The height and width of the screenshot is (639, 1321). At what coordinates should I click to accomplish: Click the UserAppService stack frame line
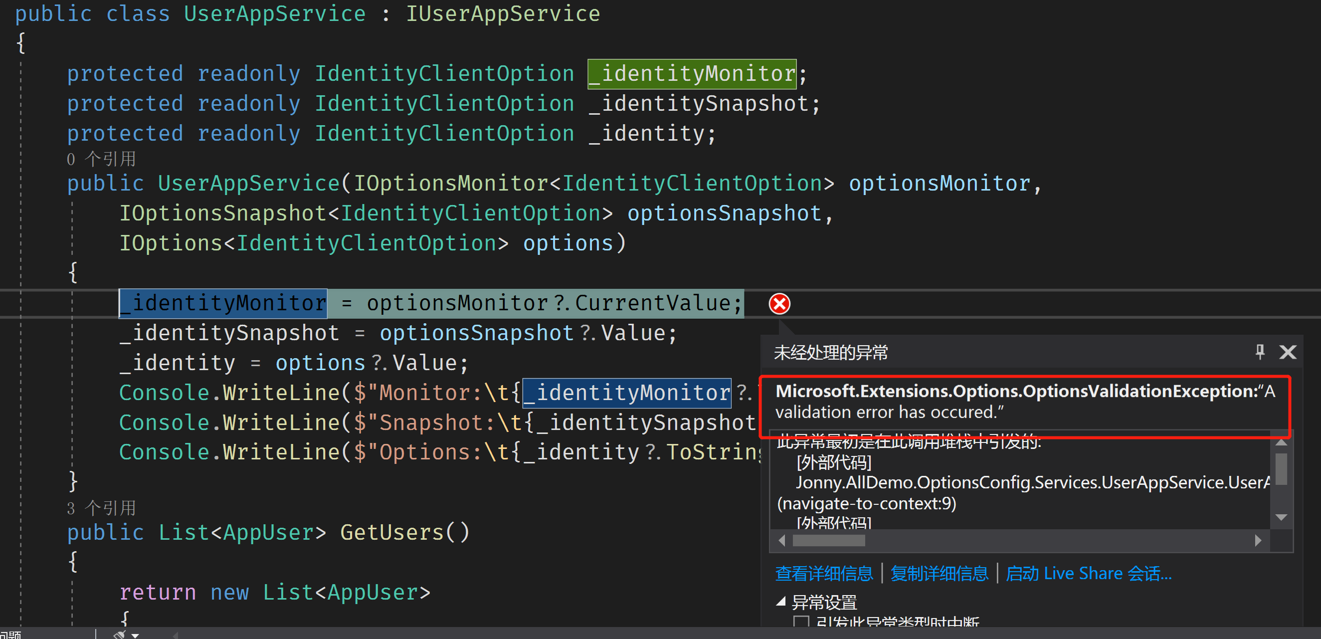click(1033, 482)
